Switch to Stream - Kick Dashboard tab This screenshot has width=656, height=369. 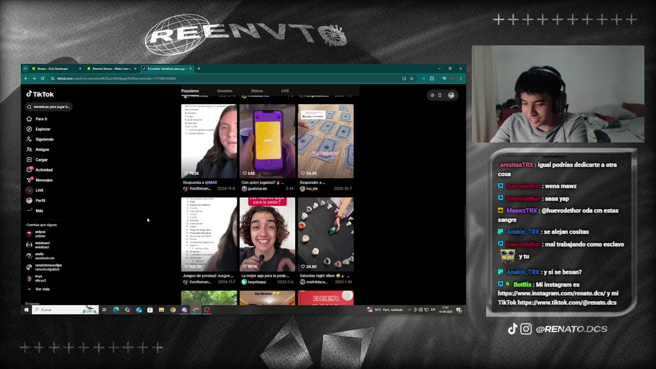tap(55, 69)
